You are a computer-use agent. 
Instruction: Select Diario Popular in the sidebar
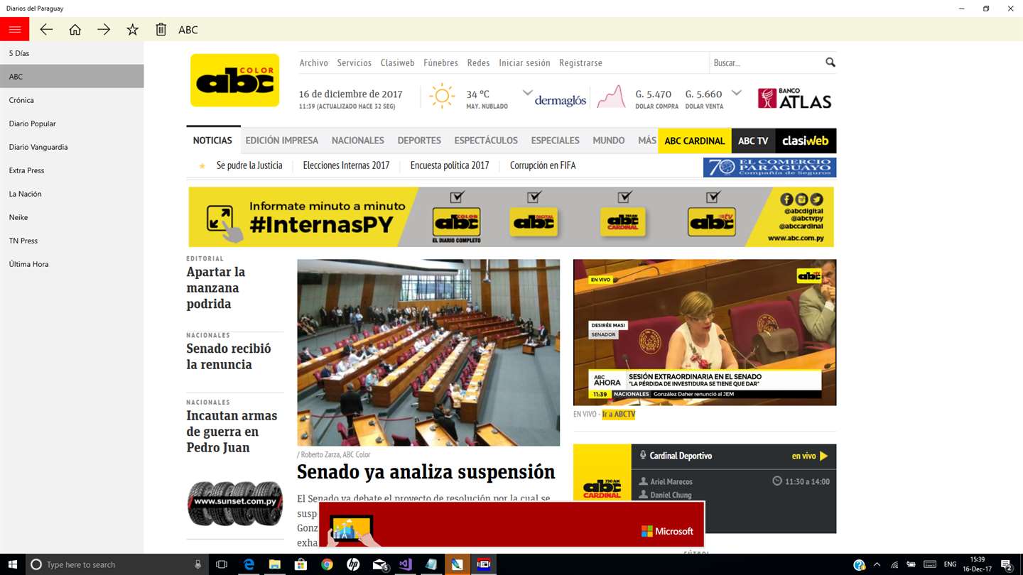[x=72, y=124]
